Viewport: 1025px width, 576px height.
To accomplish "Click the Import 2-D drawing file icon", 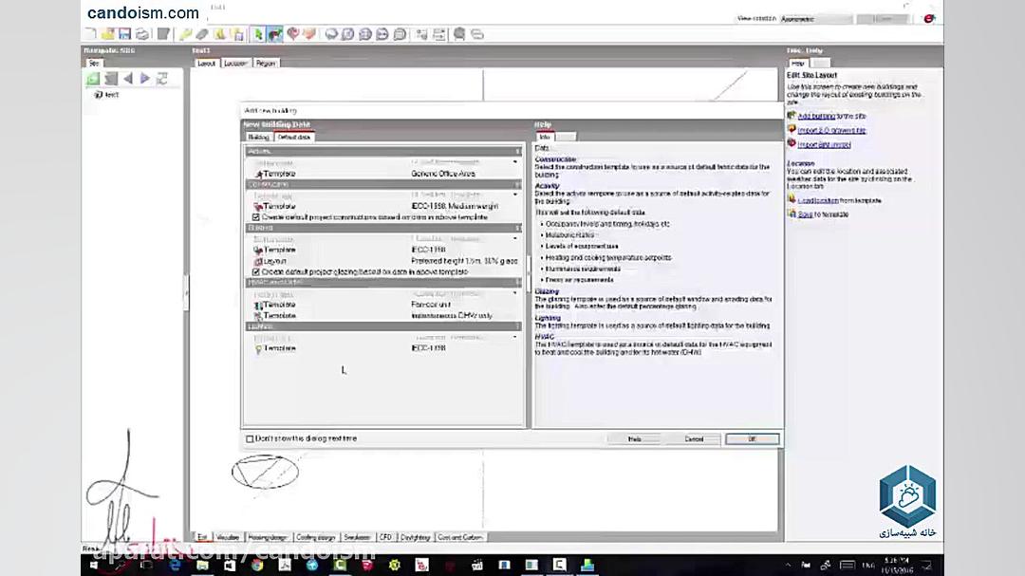I will point(792,130).
